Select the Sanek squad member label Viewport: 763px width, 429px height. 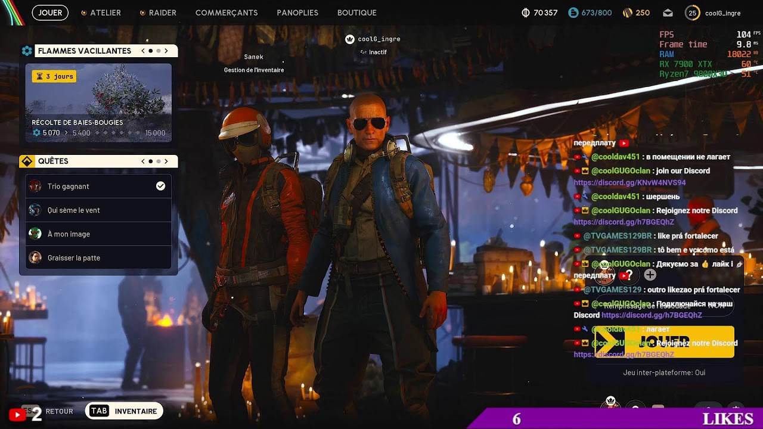tap(253, 57)
